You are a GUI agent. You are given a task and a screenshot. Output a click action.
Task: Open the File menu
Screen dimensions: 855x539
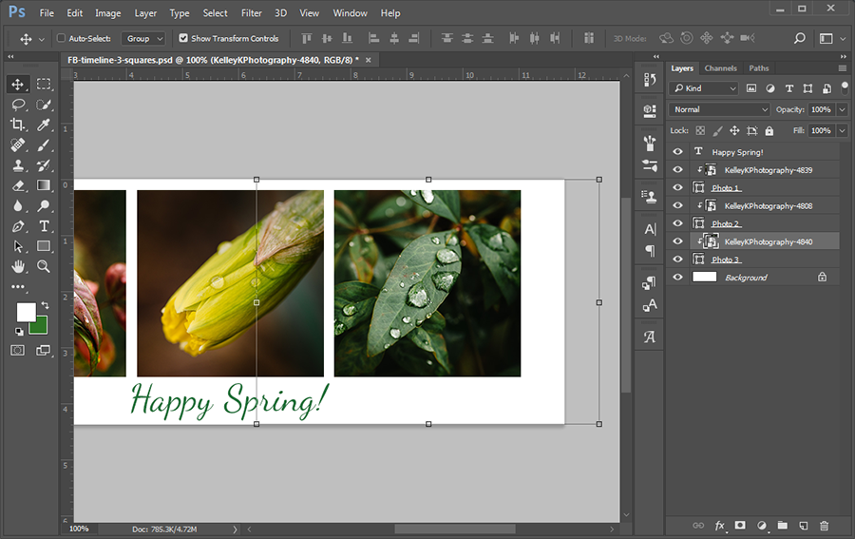pyautogui.click(x=47, y=13)
